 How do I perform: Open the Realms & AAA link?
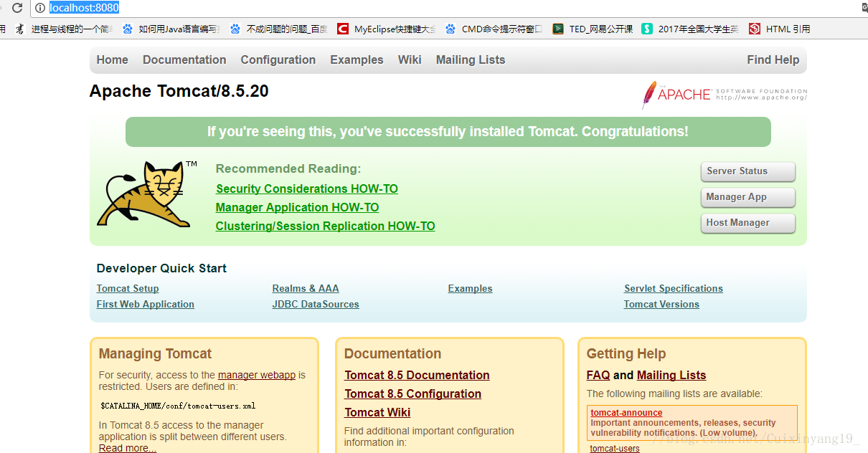(306, 289)
